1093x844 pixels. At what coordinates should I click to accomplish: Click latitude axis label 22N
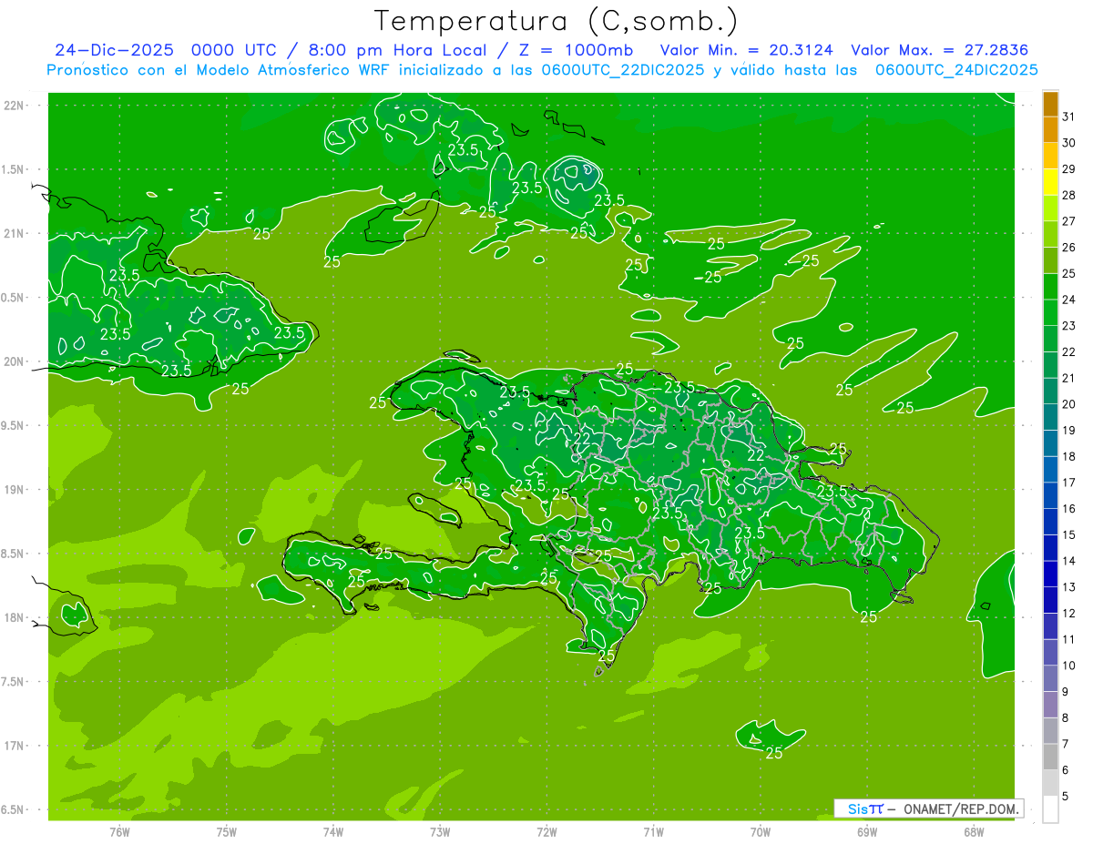pos(15,106)
